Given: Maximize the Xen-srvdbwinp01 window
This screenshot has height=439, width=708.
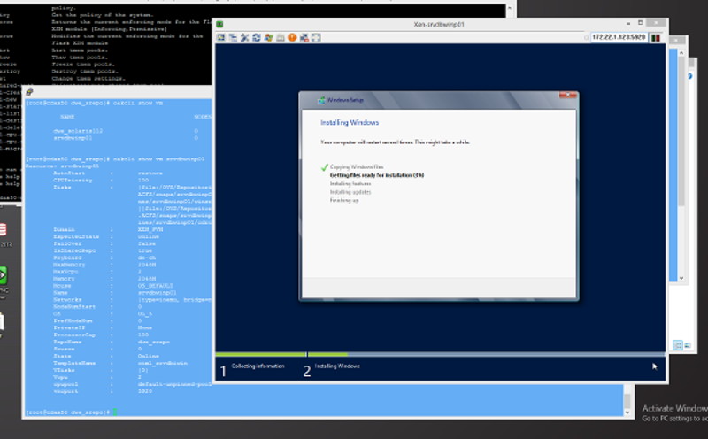Looking at the screenshot, I should [640, 23].
